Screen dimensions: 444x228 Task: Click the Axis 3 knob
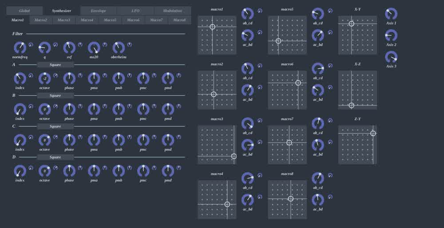tap(391, 57)
